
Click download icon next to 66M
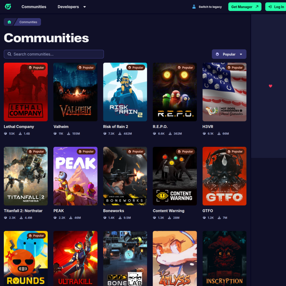coord(219,133)
